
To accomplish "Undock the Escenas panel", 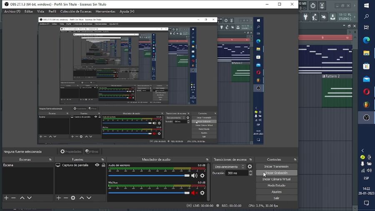I will click(x=50, y=160).
